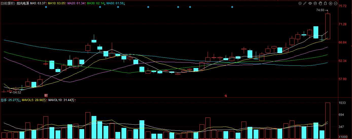
Task: Click the 71.28 price axis label
Action: click(342, 24)
